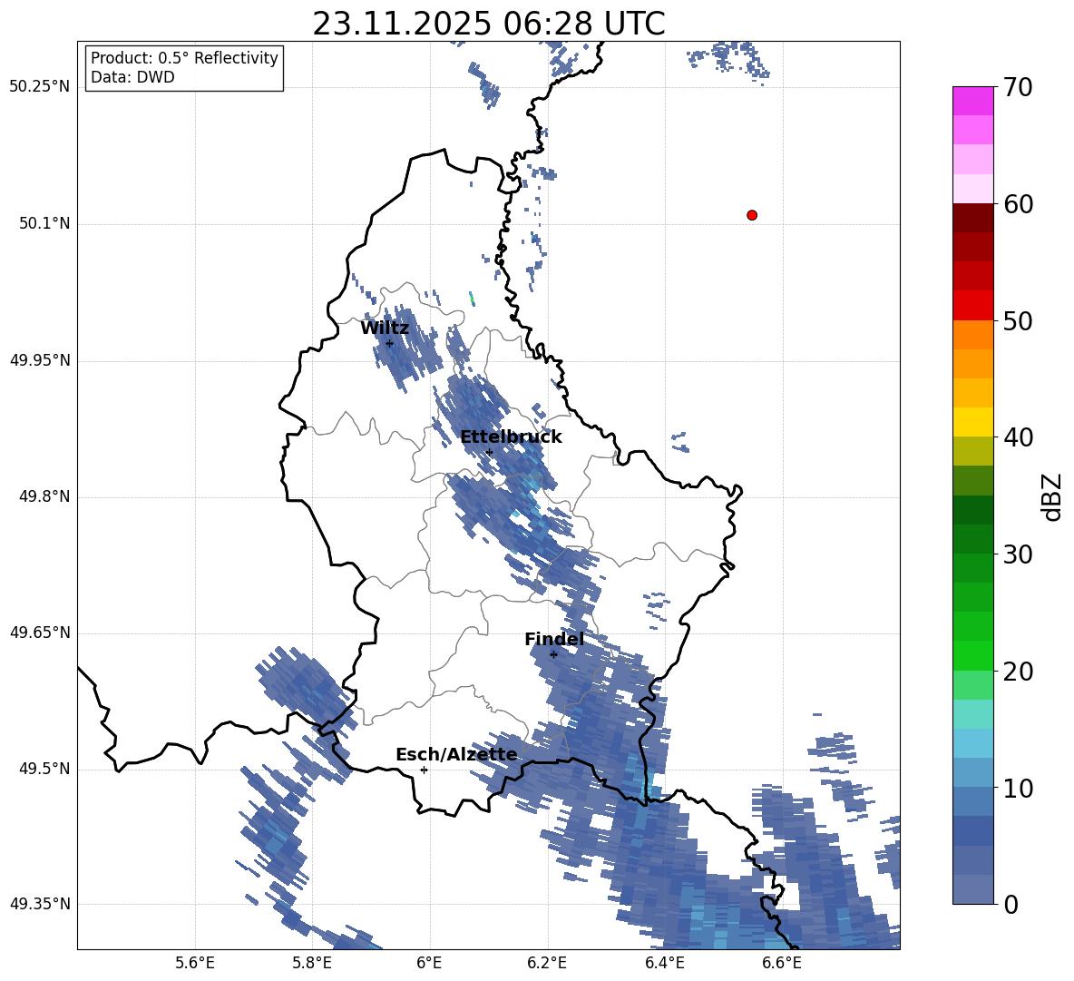
Task: Click the 'Data: DWD' text
Action: click(132, 77)
